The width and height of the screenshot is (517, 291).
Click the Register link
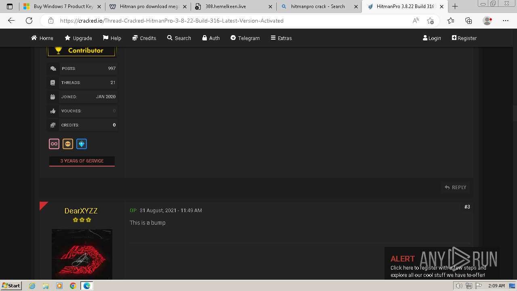click(464, 38)
